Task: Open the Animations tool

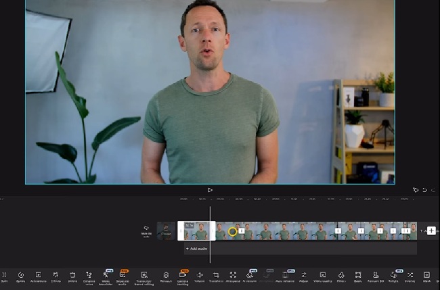Action: (38, 277)
